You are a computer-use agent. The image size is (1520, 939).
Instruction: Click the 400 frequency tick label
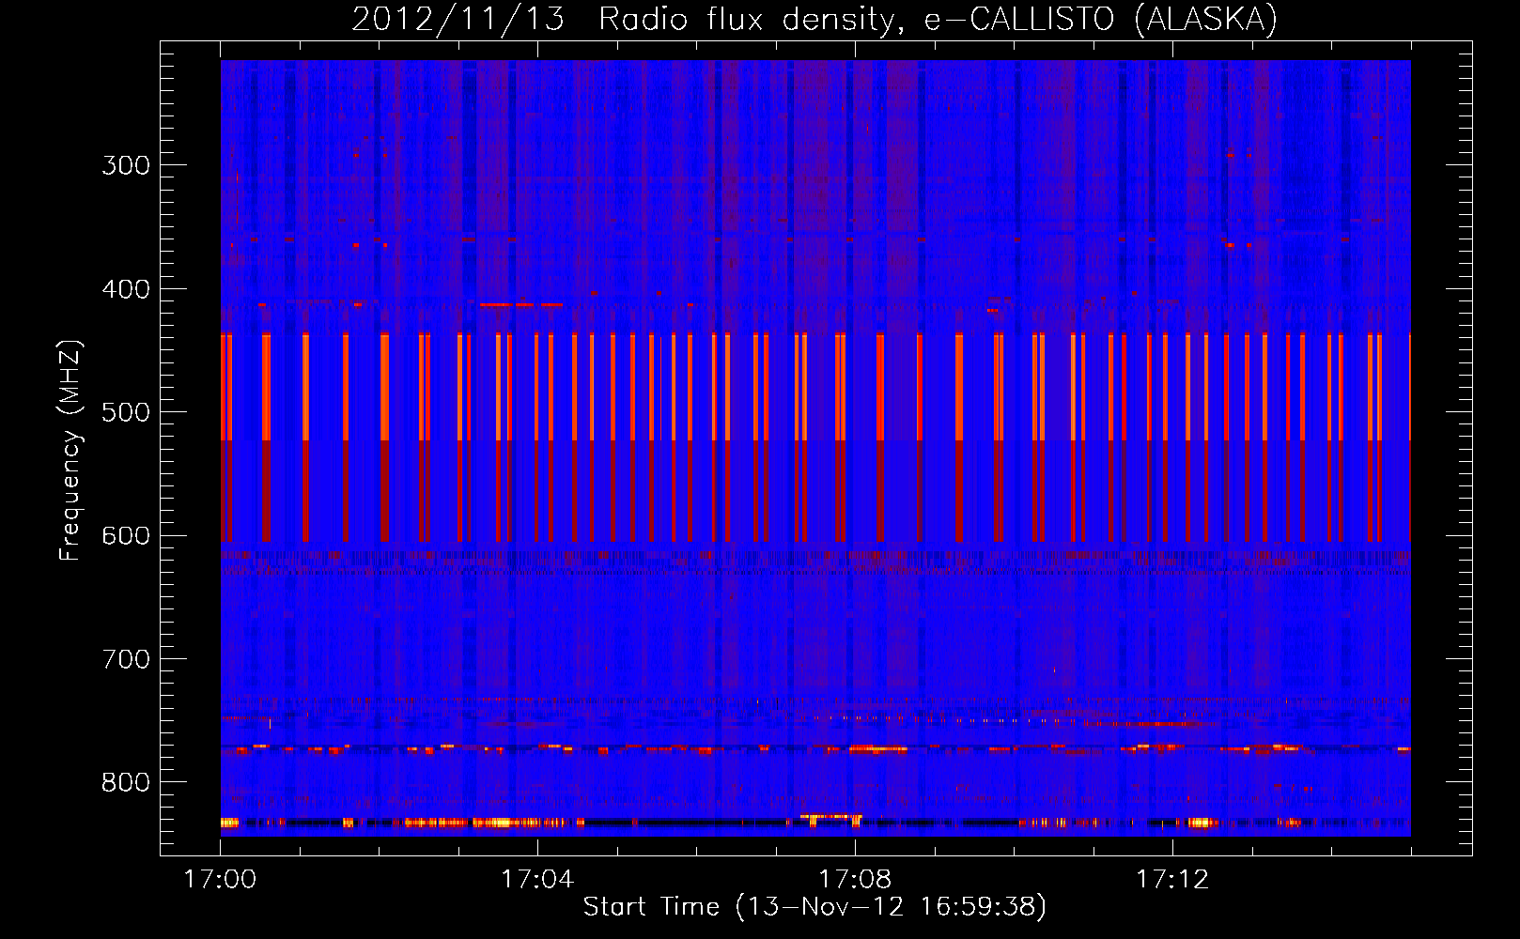(126, 289)
